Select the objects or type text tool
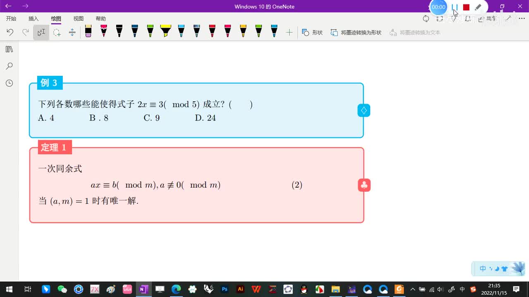Viewport: 529px width, 297px height. [x=41, y=32]
